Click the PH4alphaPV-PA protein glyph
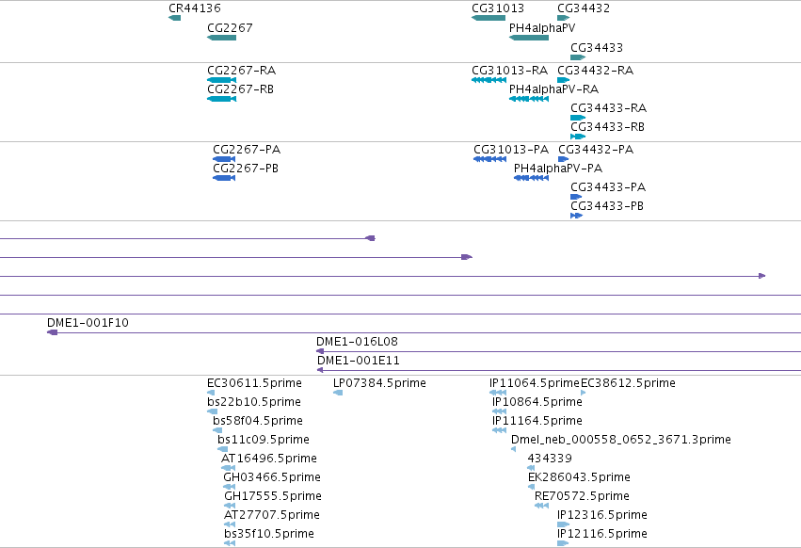This screenshot has width=801, height=548. click(531, 178)
